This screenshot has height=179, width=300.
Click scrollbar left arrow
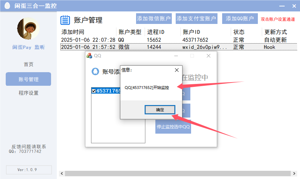(x=62, y=173)
